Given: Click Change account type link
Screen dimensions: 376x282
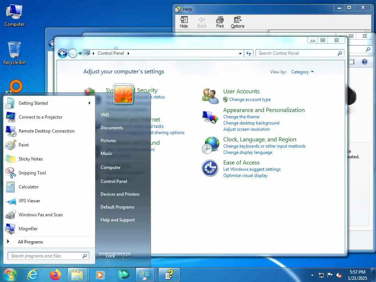Looking at the screenshot, I should coord(250,100).
